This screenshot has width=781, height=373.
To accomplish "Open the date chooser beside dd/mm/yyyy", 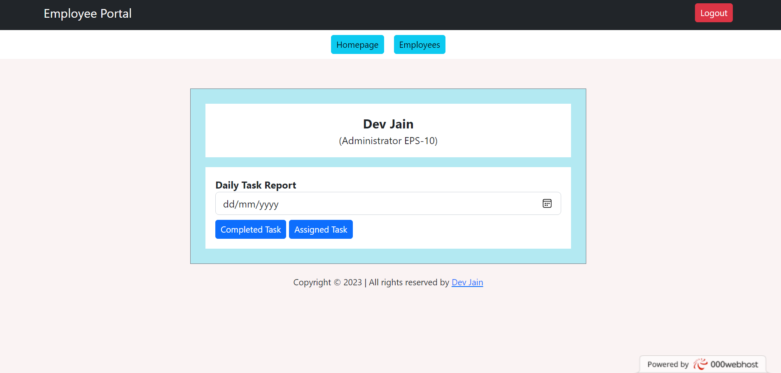I will tap(547, 203).
